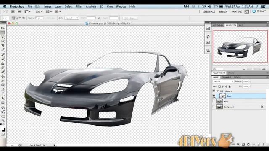Viewport: 269px width, 151px height.
Task: Open the marquee Style dropdown
Action: pos(71,18)
